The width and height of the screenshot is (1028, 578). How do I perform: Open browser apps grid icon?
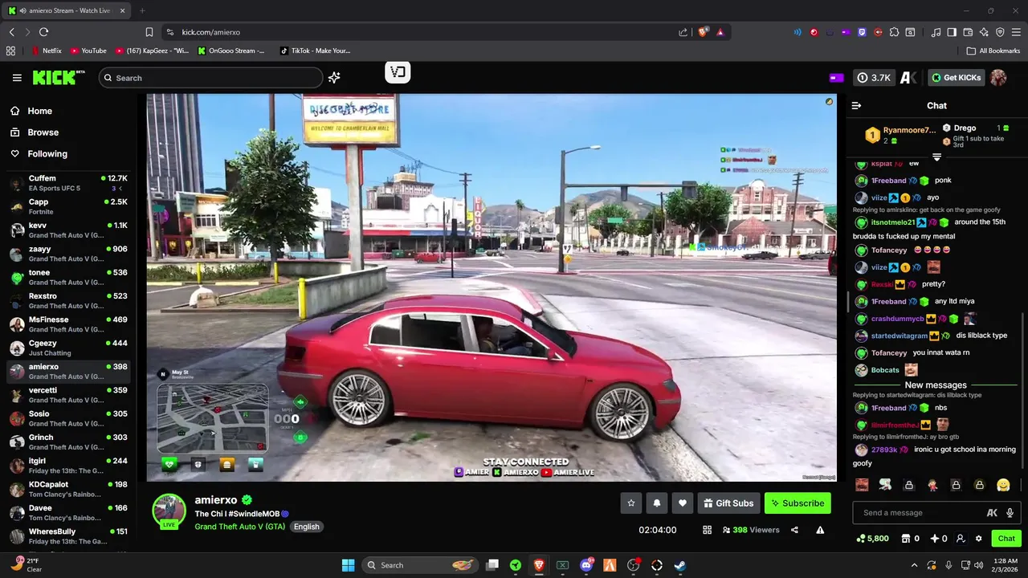[x=10, y=51]
